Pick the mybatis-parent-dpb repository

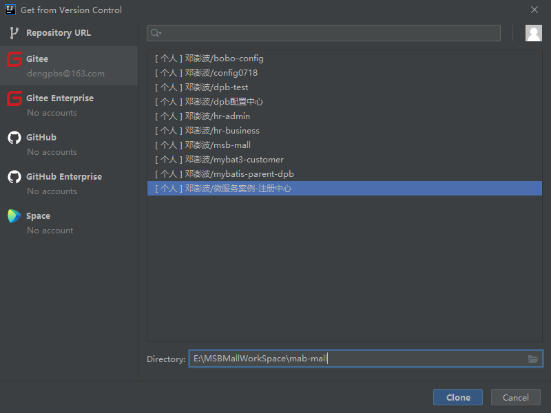tap(344, 174)
